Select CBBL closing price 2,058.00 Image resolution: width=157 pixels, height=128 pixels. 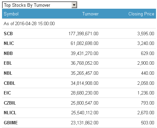pyautogui.click(x=146, y=83)
